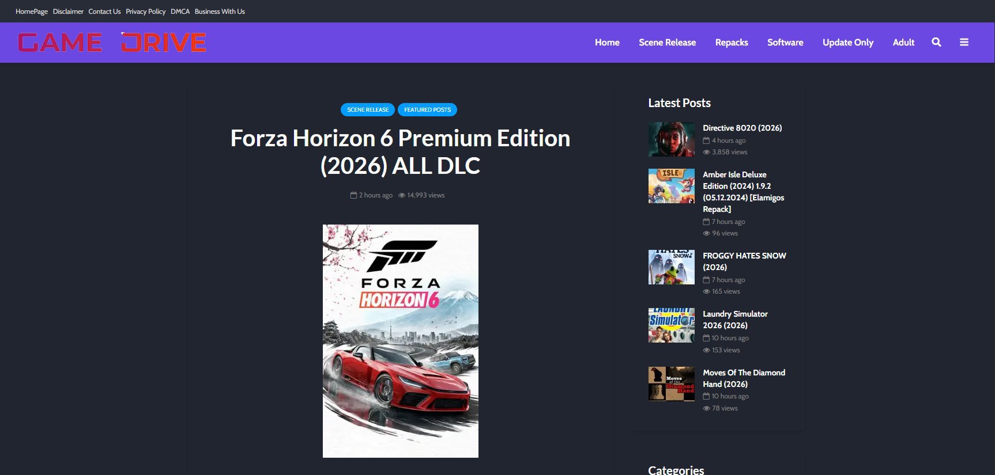Click Laundry Simulator post thumbnail
The height and width of the screenshot is (475, 995).
[672, 325]
